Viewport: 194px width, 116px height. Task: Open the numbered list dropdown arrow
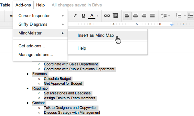pos(185,16)
